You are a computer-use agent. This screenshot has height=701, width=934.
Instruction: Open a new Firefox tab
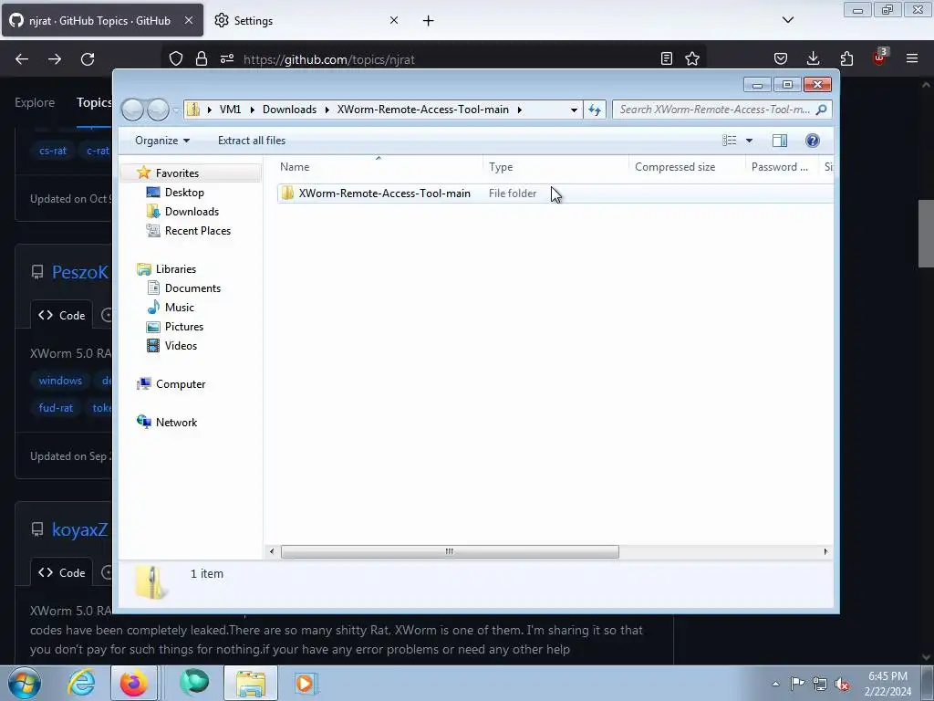pos(429,21)
